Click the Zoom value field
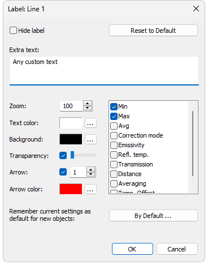Screen dimensions: 208x265 (x=71, y=106)
